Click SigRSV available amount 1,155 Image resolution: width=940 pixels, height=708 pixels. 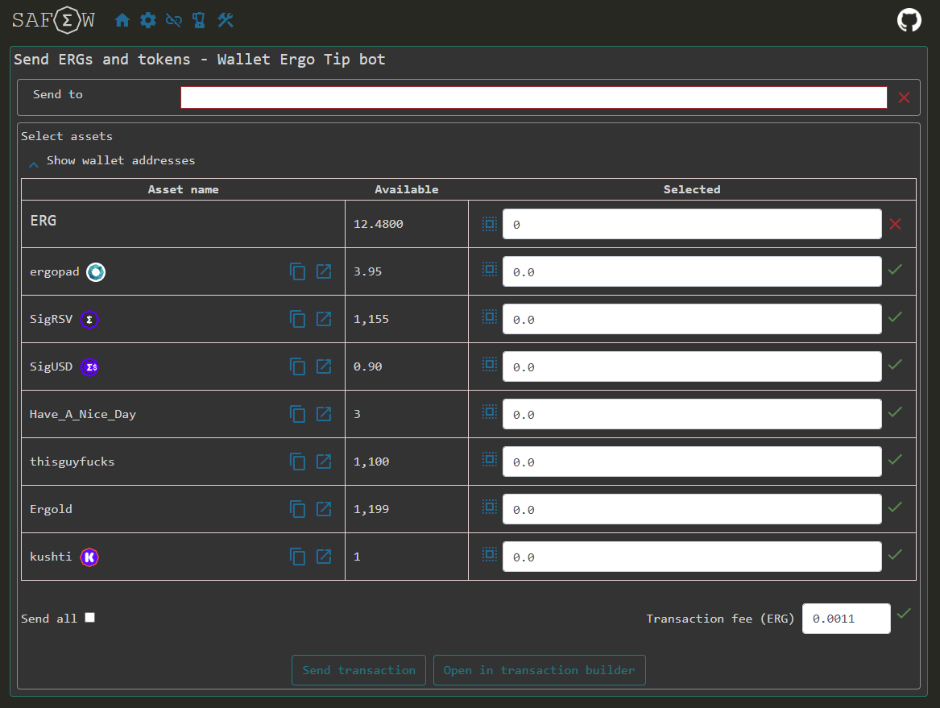[x=371, y=320]
